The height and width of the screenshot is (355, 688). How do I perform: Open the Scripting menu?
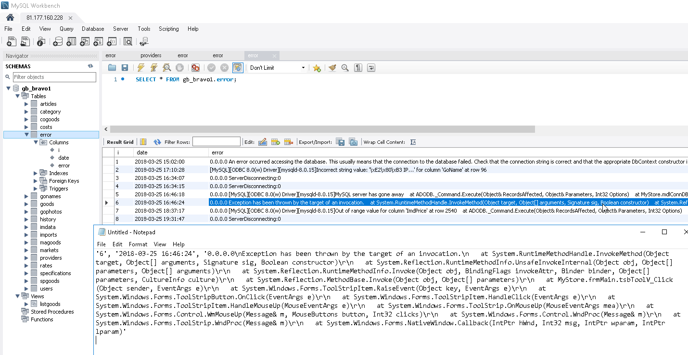click(168, 29)
